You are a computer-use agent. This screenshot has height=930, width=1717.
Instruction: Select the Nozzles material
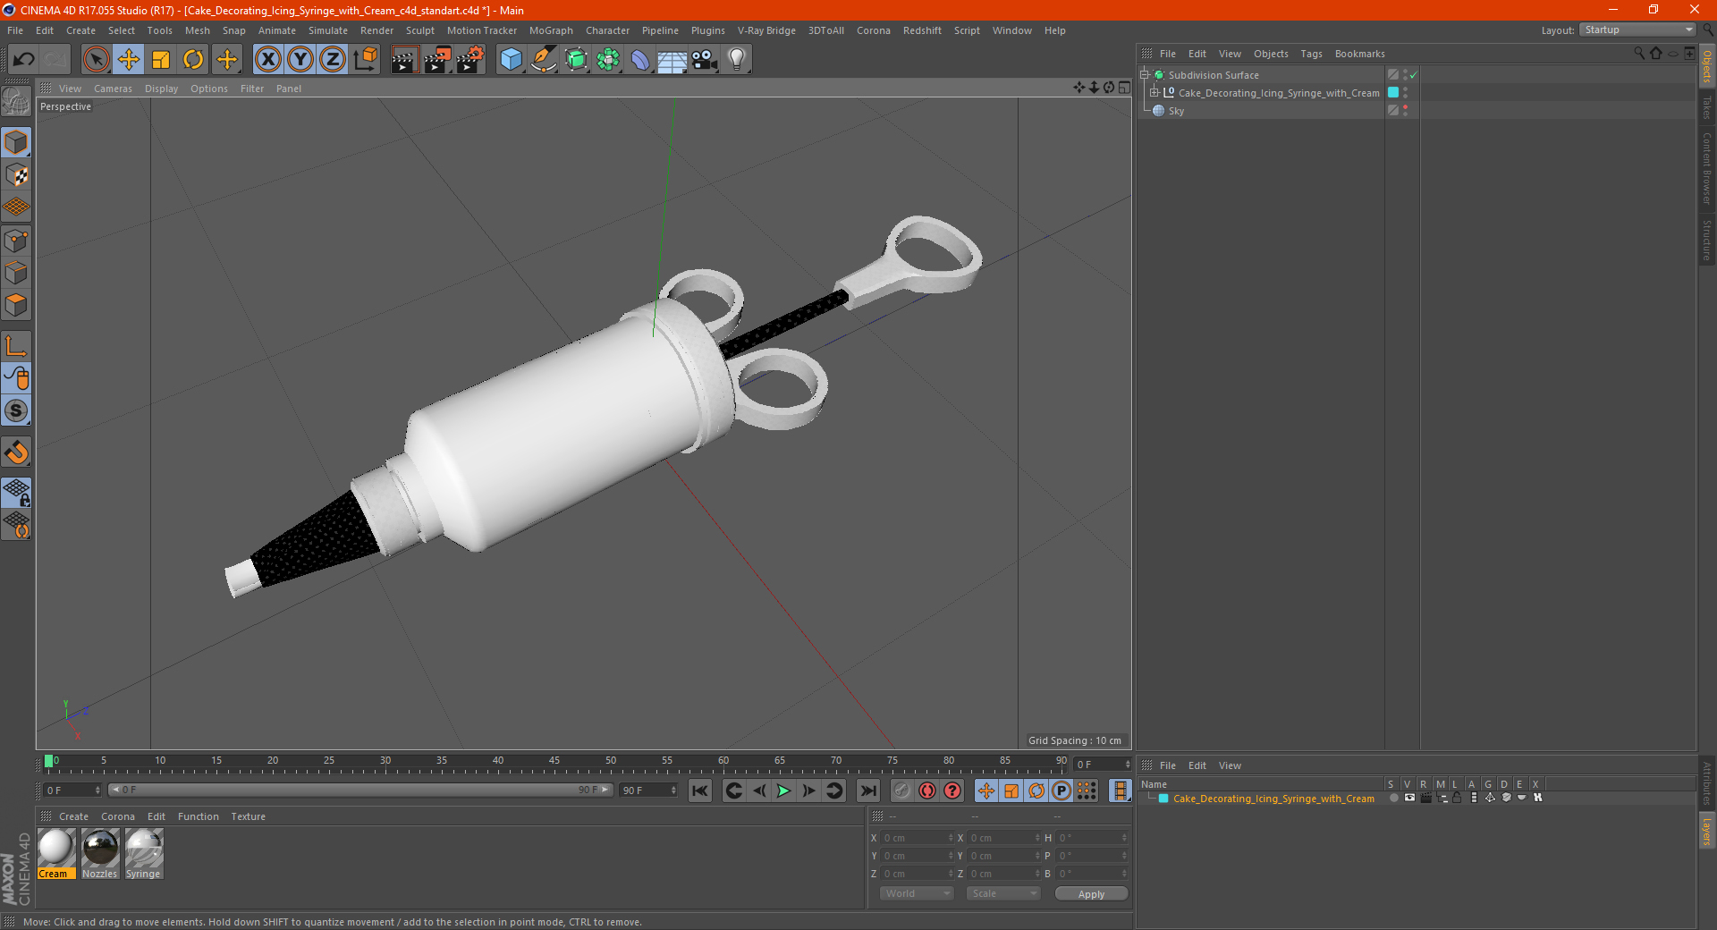pos(100,853)
